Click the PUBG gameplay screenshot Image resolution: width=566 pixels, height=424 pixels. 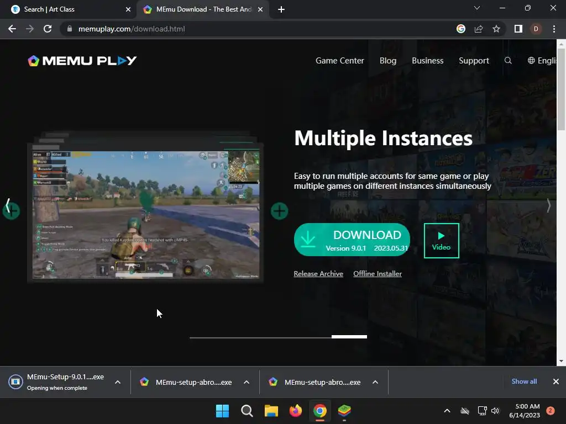point(146,215)
